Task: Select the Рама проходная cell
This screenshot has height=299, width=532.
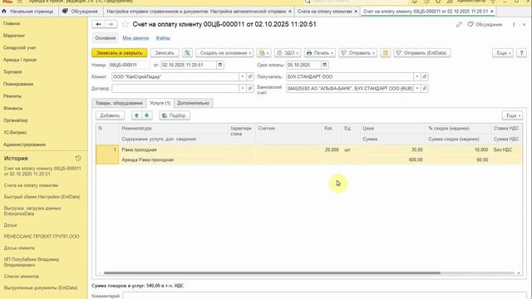Action: click(x=174, y=149)
